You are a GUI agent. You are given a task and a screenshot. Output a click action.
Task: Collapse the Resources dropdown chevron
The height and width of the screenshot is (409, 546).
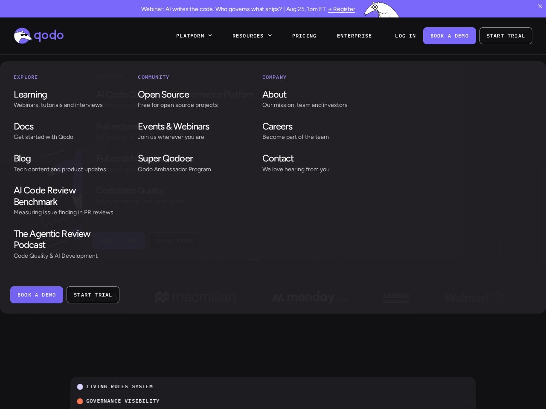(270, 36)
